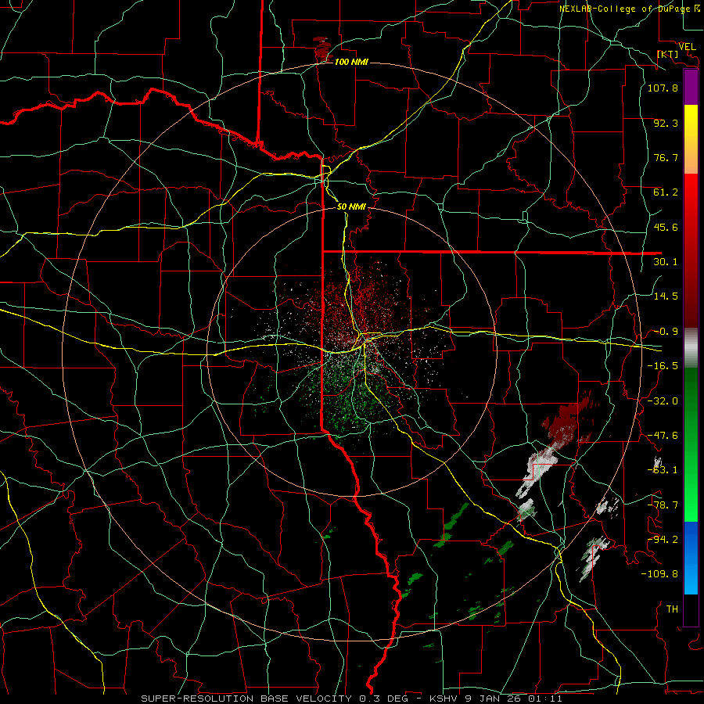This screenshot has height=704, width=704.
Task: Click the 14.5 velocity scale value
Action: (666, 296)
